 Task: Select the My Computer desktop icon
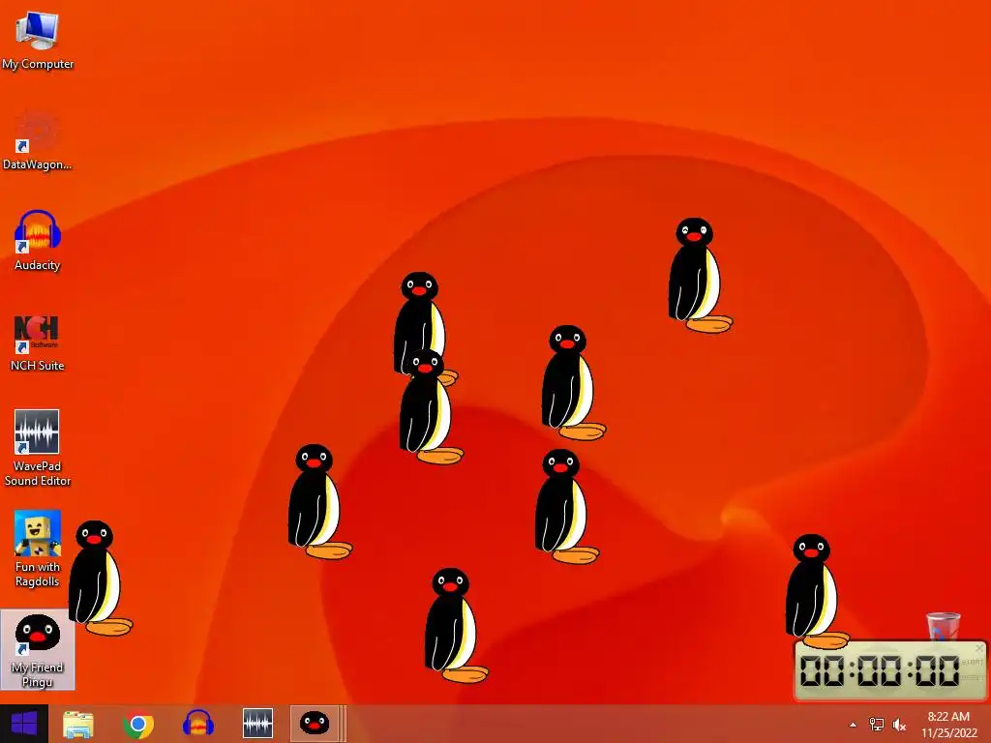(38, 39)
